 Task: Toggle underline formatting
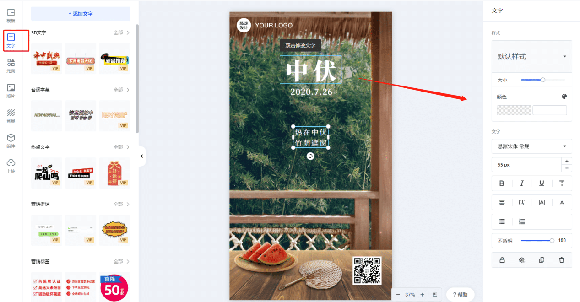pos(542,183)
